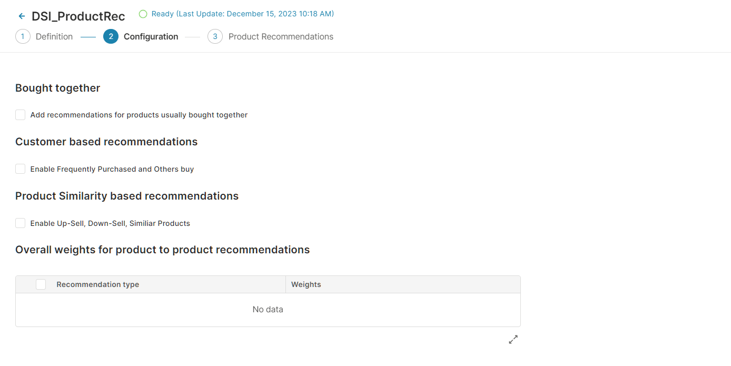Click the back arrow beside DSI_ProductRec
The image size is (731, 366).
(x=22, y=16)
